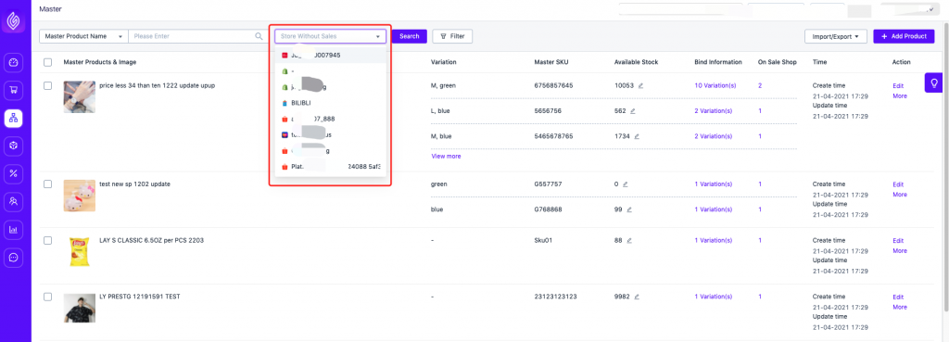Image resolution: width=949 pixels, height=342 pixels.
Task: Open the 10 Variation(s) bind link
Action: [715, 85]
